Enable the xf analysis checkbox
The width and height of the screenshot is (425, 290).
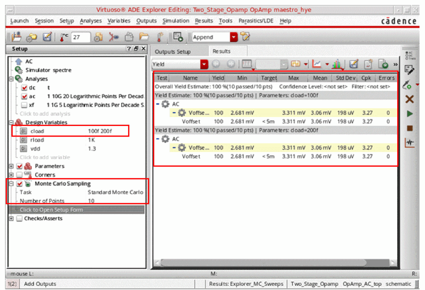pyautogui.click(x=24, y=105)
